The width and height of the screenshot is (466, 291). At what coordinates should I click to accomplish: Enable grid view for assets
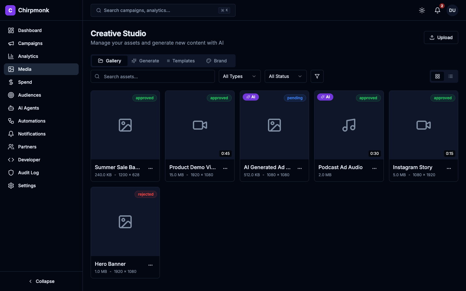coord(438,76)
